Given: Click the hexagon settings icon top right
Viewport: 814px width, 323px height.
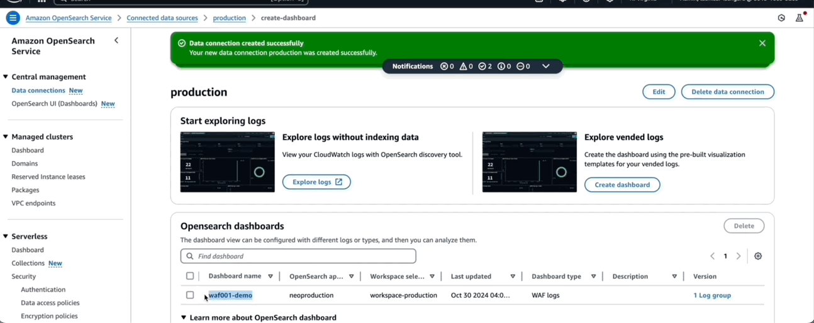Looking at the screenshot, I should click(781, 18).
